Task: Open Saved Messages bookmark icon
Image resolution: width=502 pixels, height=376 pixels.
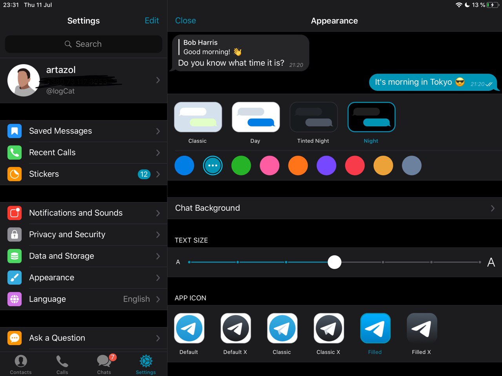Action: tap(15, 131)
